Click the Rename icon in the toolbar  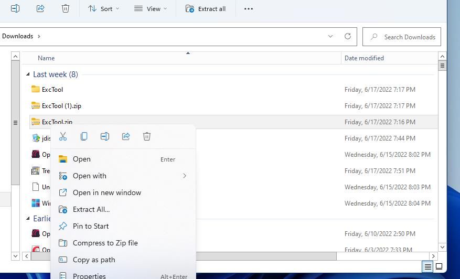(x=15, y=8)
